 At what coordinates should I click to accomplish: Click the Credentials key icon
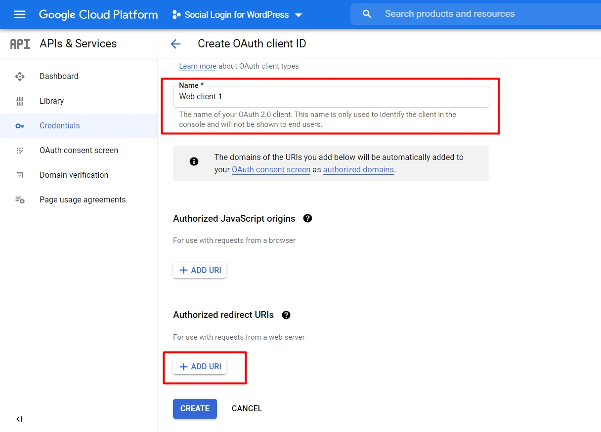click(20, 126)
